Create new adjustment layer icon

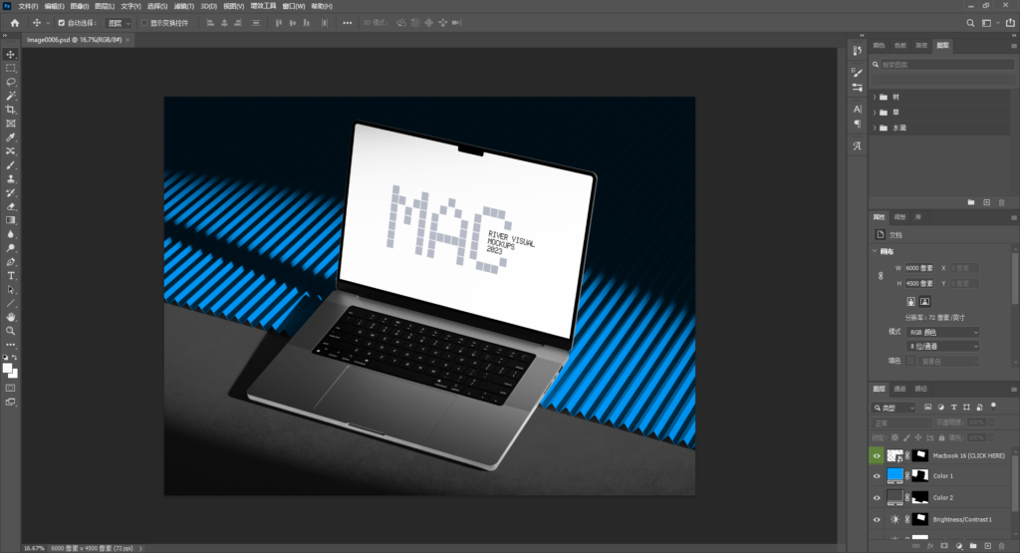pyautogui.click(x=959, y=546)
